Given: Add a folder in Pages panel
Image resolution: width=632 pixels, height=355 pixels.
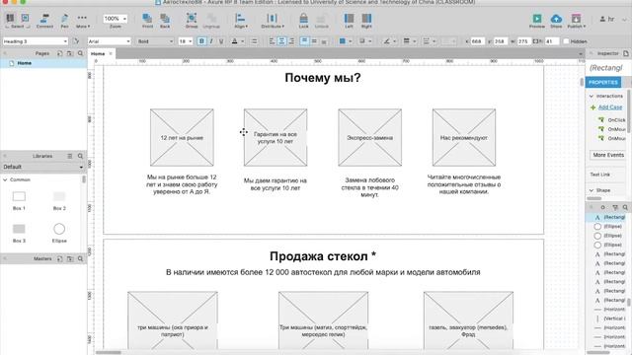Looking at the screenshot, I should click(70, 53).
